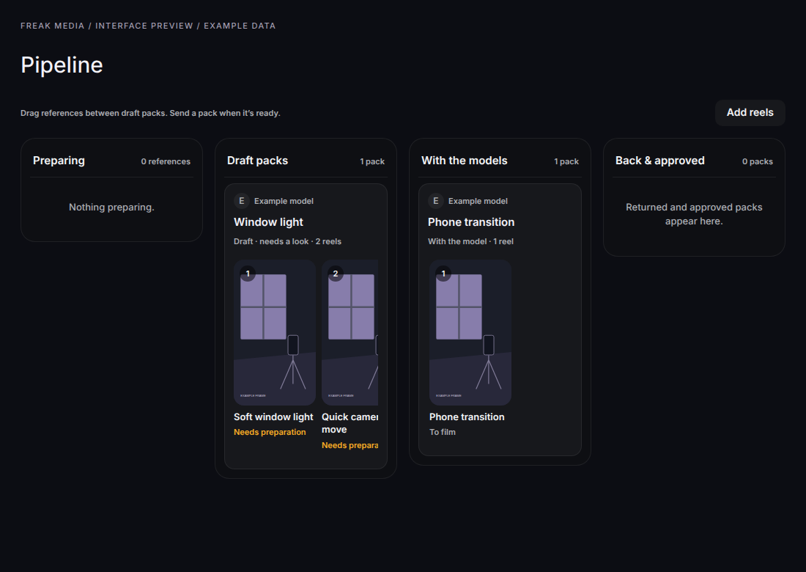Click 'Returned and approved packs appear here.' text
The height and width of the screenshot is (572, 806).
point(694,214)
